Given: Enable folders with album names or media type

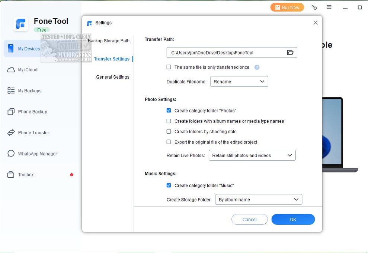Looking at the screenshot, I should [169, 121].
